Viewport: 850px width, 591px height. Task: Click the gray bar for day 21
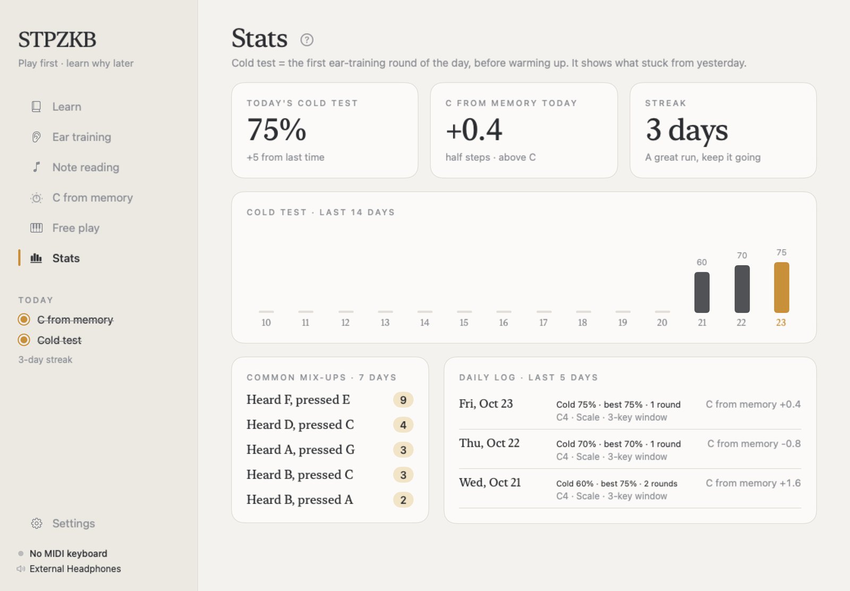coord(702,292)
